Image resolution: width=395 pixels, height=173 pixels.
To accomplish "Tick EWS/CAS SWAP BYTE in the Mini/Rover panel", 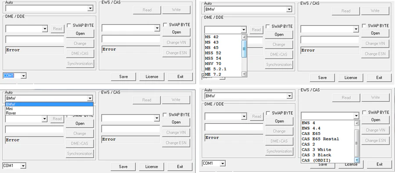I will 165,115.
